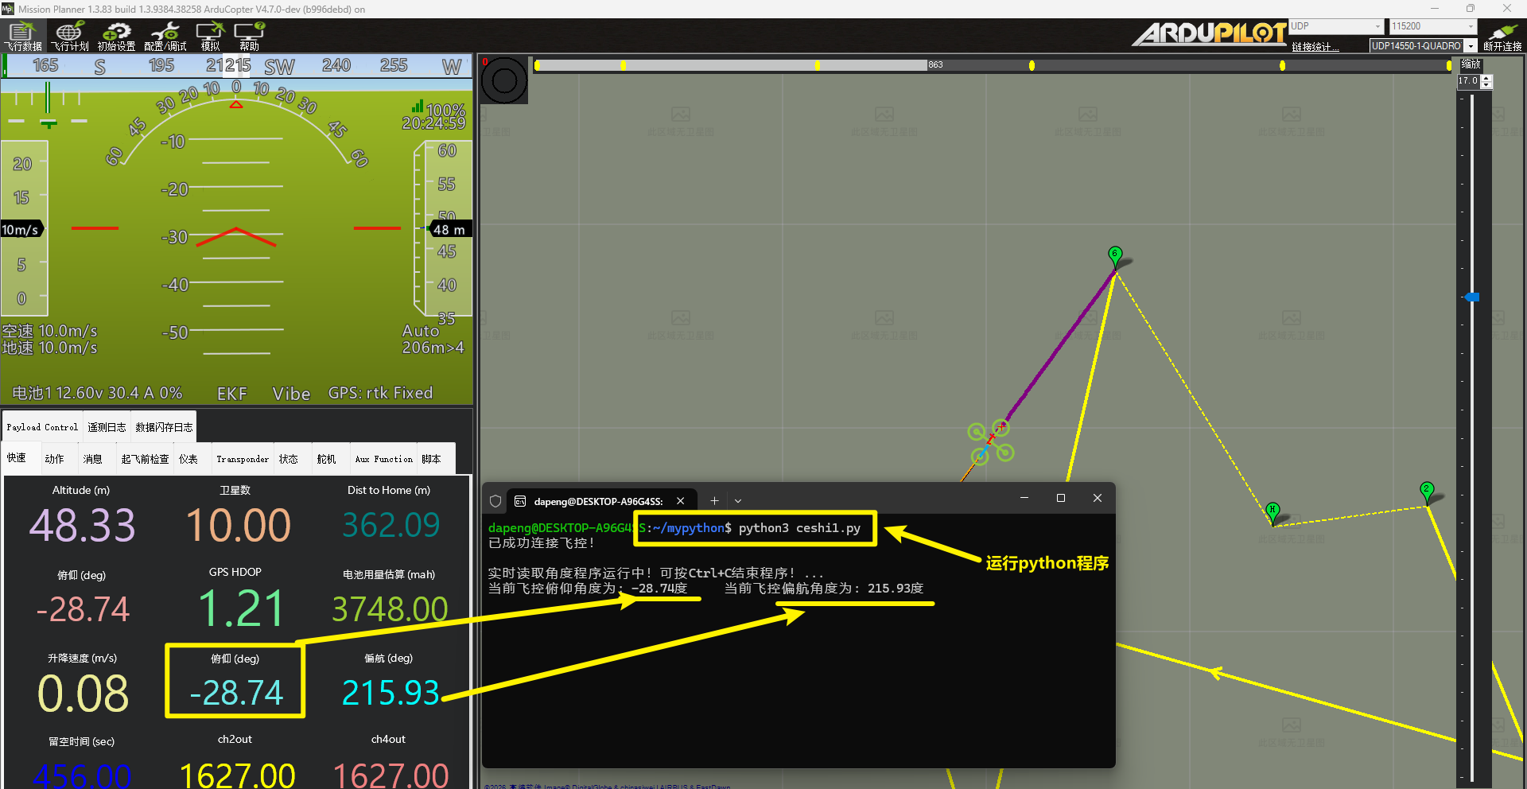Select the 模拟 simulation icon
The width and height of the screenshot is (1527, 789).
(210, 37)
